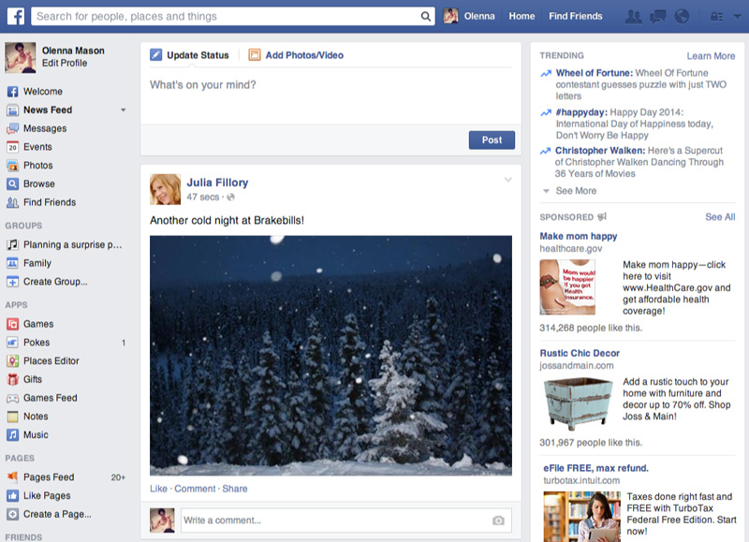Open the Home menu item
The image size is (749, 542).
click(x=521, y=16)
